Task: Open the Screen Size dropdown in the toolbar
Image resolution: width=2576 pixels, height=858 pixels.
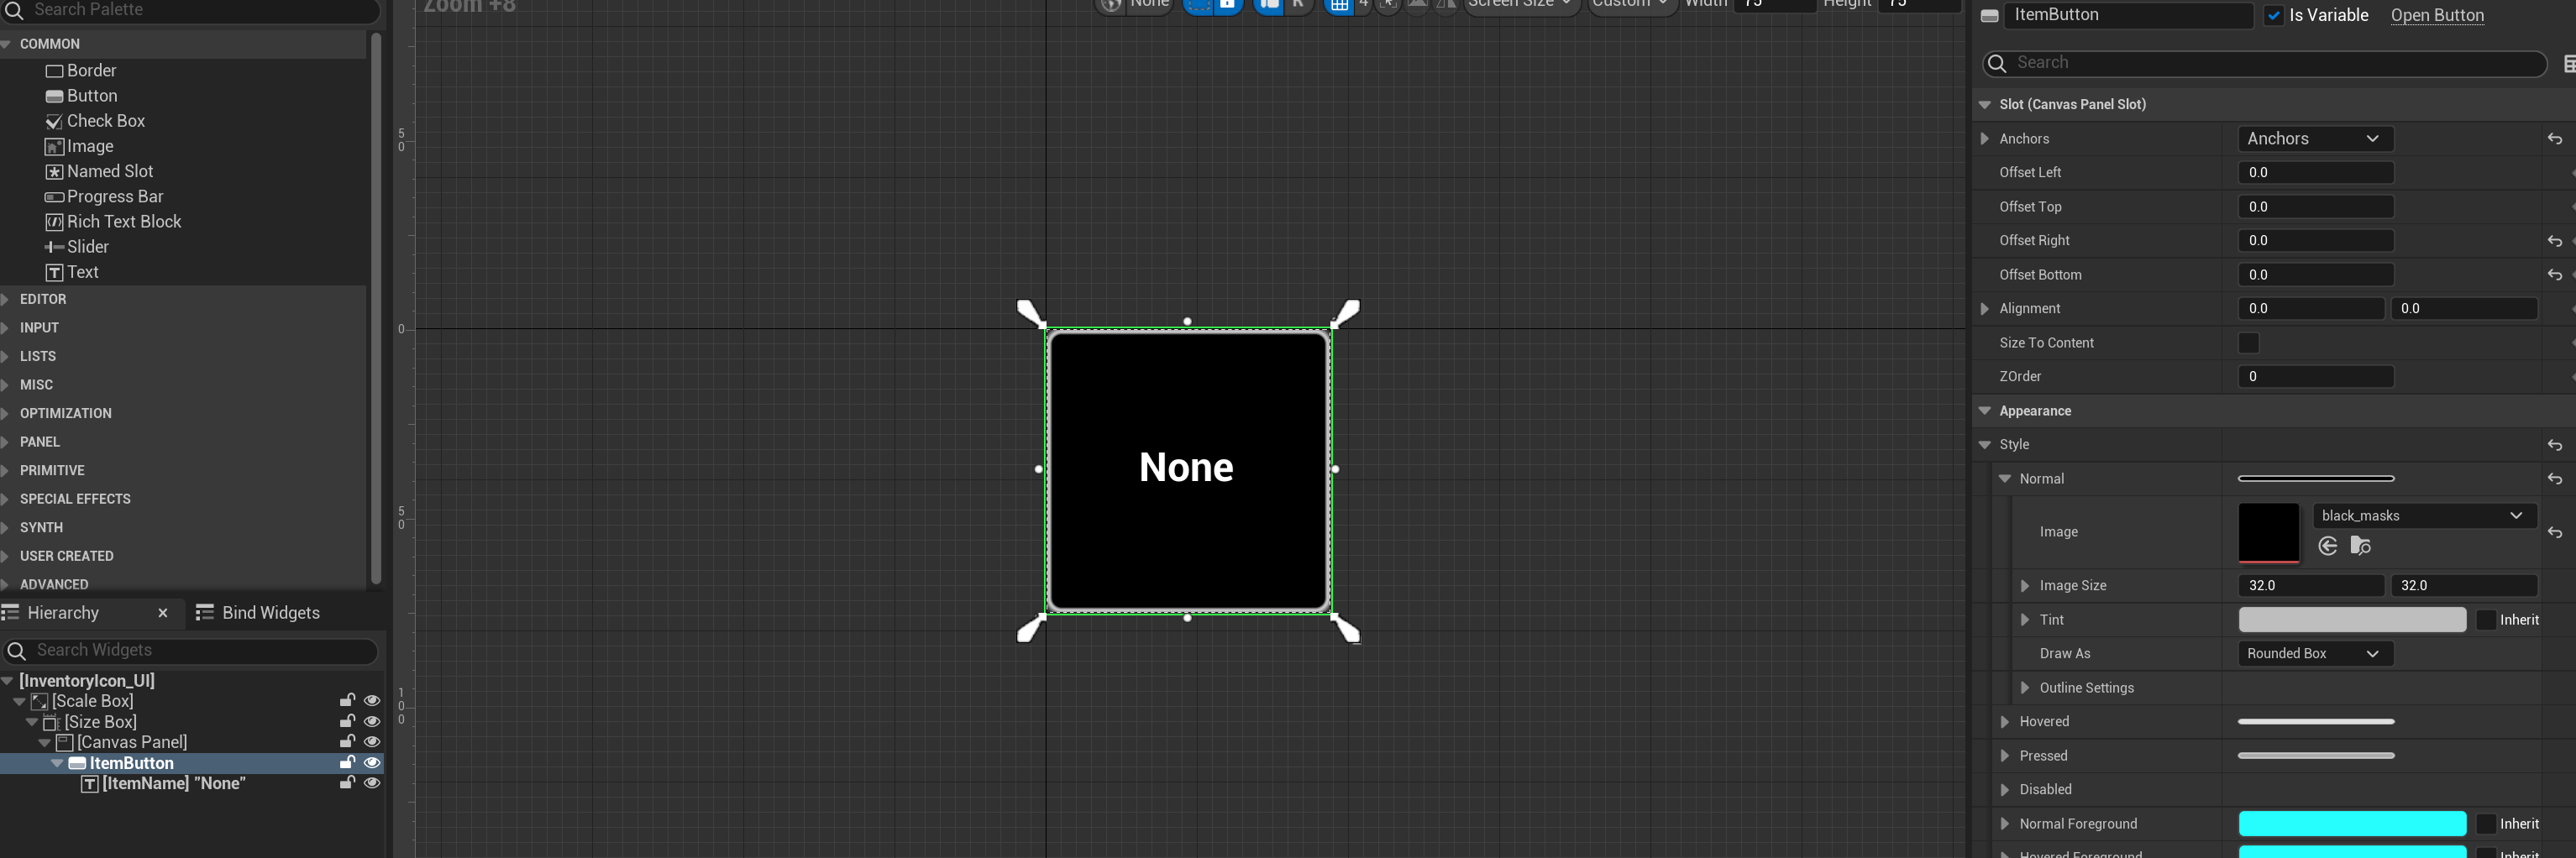Action: click(x=1521, y=5)
